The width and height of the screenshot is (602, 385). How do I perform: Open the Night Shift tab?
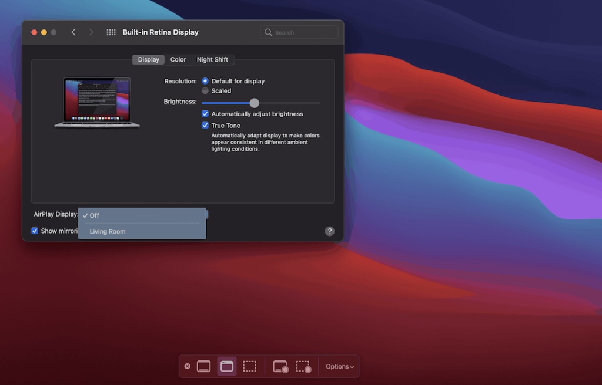tap(213, 59)
